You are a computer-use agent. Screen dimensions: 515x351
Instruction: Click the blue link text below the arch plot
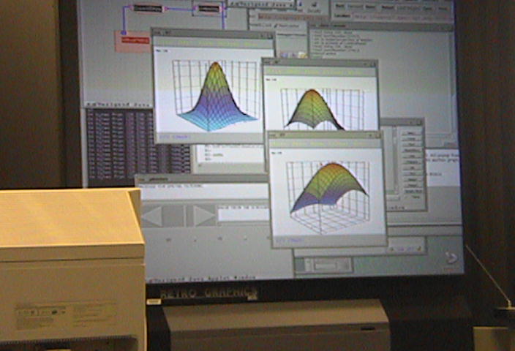click(289, 241)
